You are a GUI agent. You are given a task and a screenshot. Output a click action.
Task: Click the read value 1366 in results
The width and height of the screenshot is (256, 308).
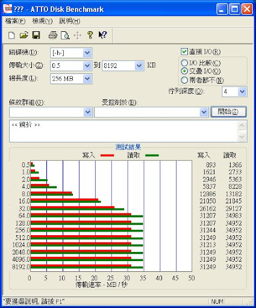235,165
